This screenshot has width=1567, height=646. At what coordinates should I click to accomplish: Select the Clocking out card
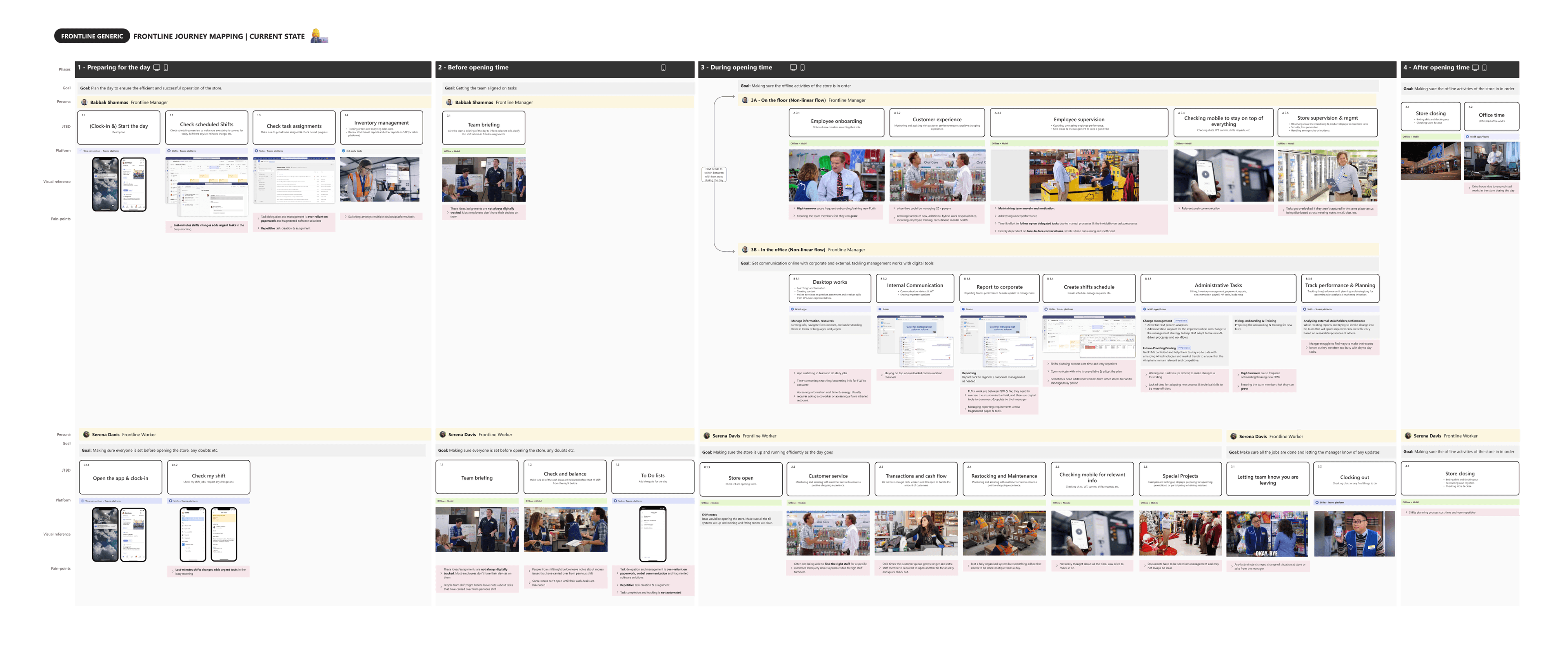[x=1354, y=478]
